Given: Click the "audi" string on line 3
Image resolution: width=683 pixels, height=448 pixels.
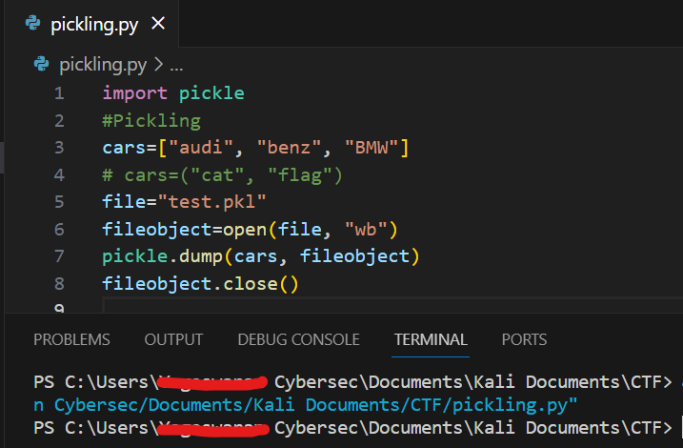Looking at the screenshot, I should [x=201, y=148].
